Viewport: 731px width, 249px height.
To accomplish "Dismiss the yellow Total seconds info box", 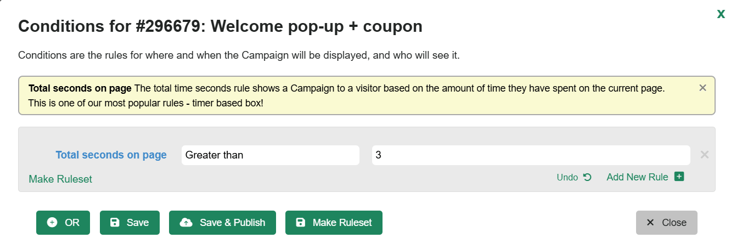I will click(x=702, y=88).
